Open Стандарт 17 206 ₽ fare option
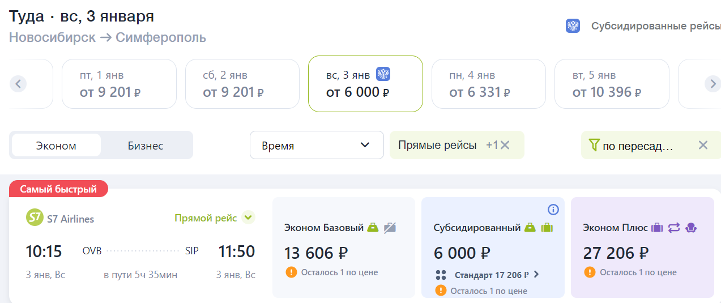 pyautogui.click(x=488, y=275)
